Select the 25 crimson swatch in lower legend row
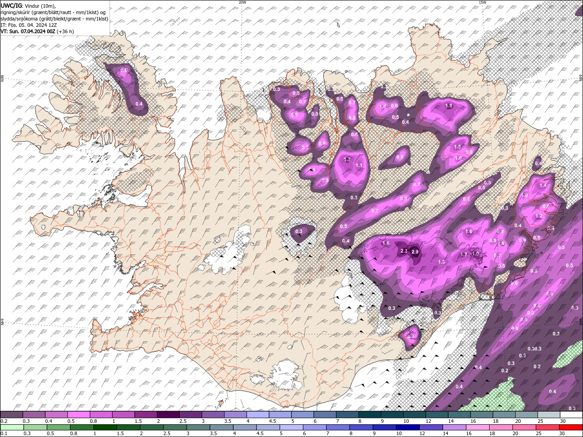Screen dimensions: 583x437 coord(547,427)
